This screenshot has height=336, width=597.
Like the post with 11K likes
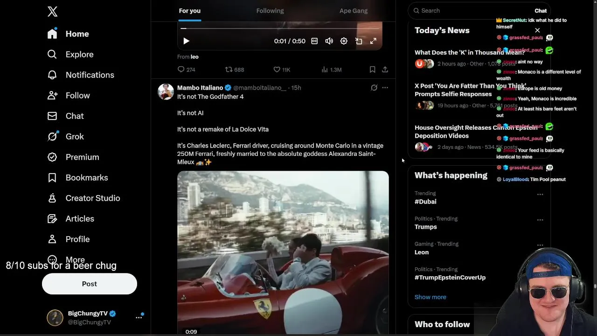(x=282, y=70)
